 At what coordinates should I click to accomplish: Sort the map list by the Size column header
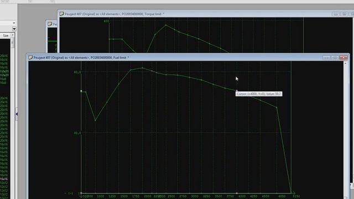pos(6,35)
